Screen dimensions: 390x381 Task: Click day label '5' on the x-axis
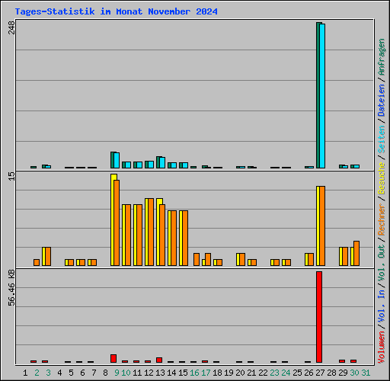point(71,373)
